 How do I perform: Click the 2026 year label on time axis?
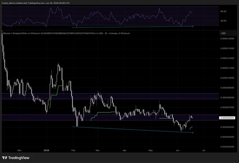[x=46, y=150]
